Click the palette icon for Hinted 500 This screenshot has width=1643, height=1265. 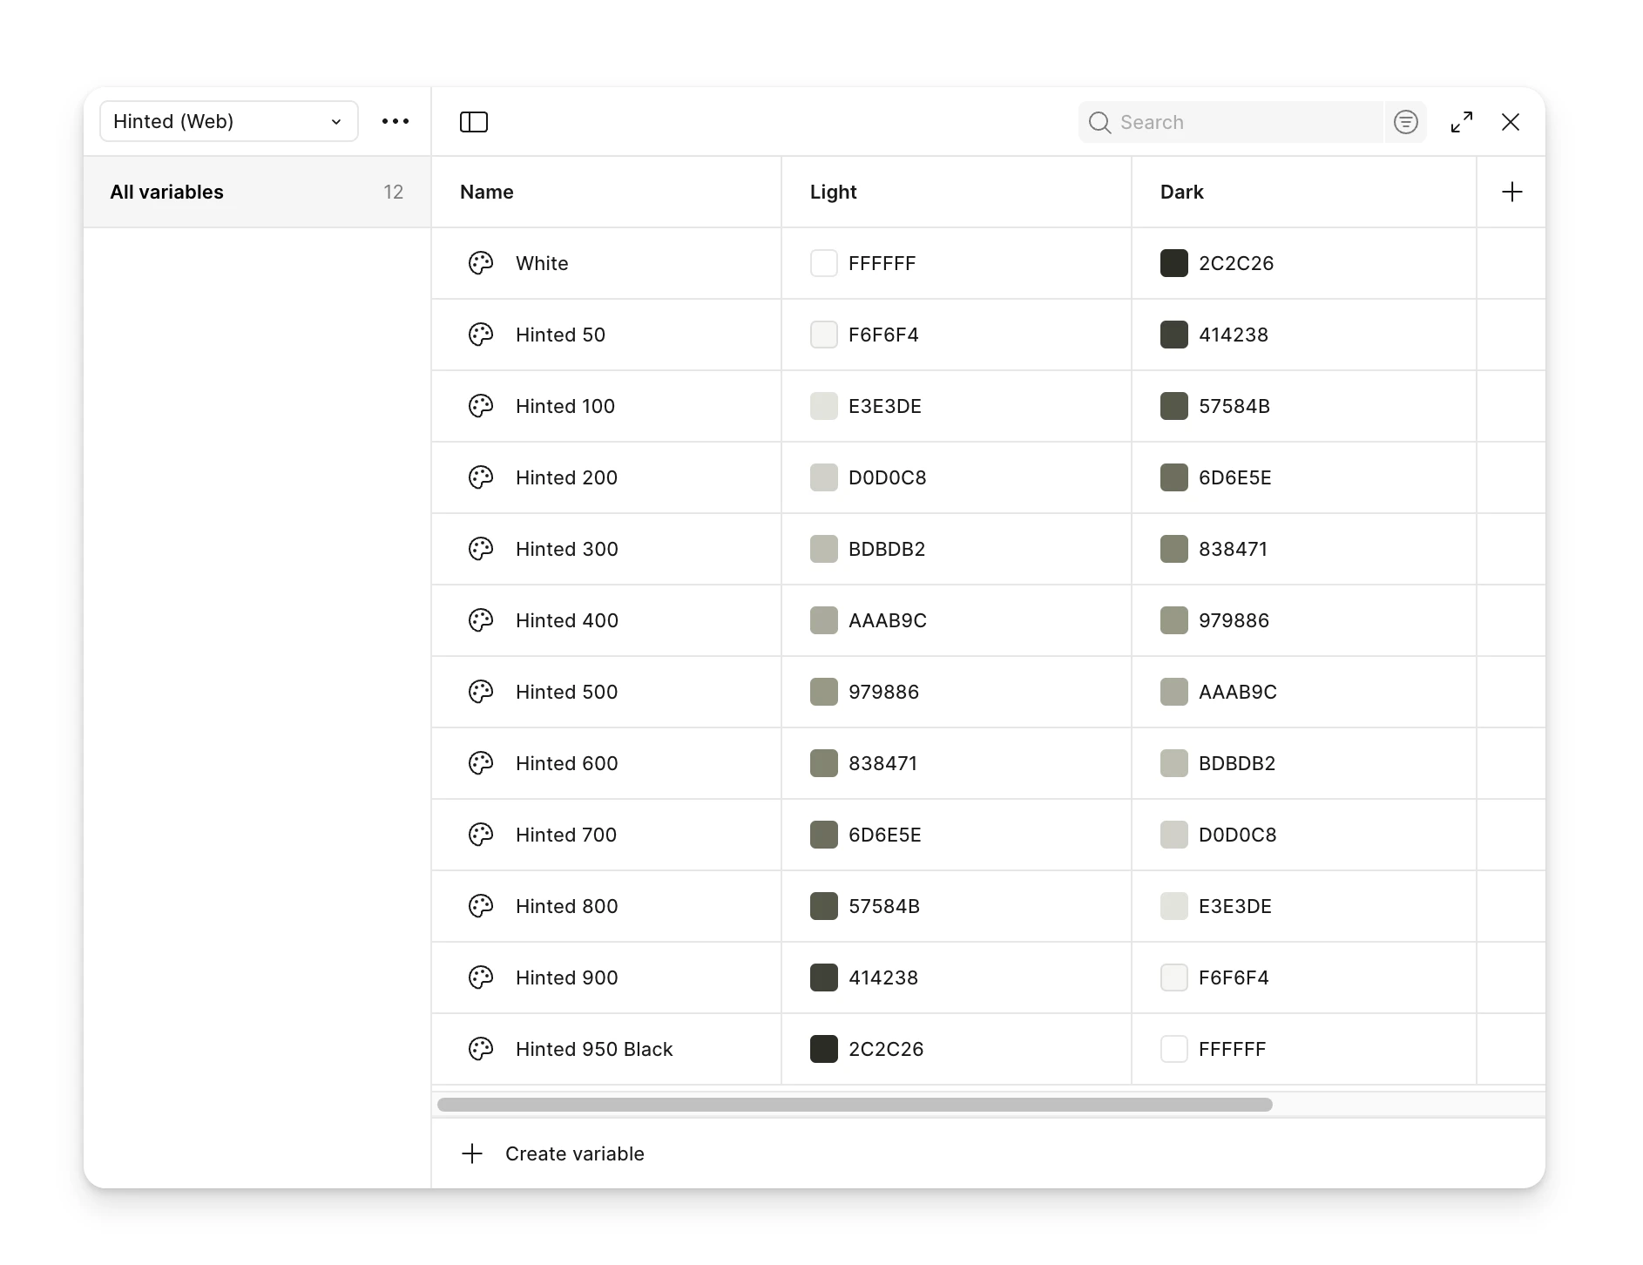coord(481,692)
